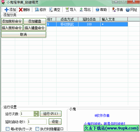The height and width of the screenshot is (132, 140).
Task: Increase 运行次数 with the up arrow
Action: click(36, 112)
